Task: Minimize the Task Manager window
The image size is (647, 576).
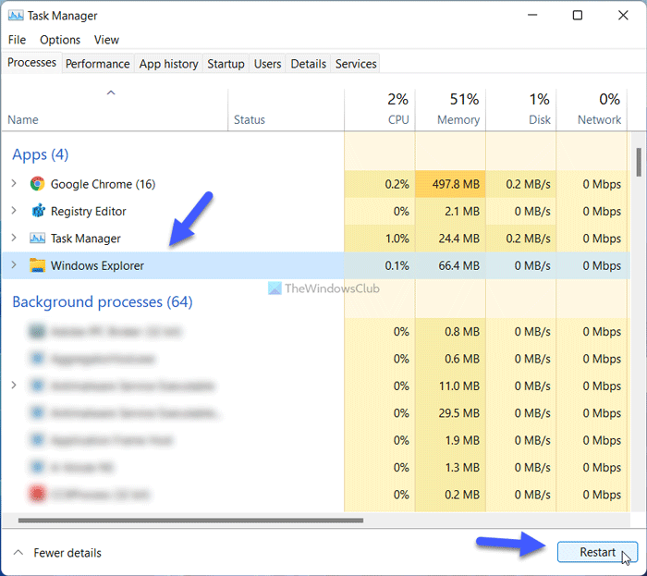Action: click(532, 16)
